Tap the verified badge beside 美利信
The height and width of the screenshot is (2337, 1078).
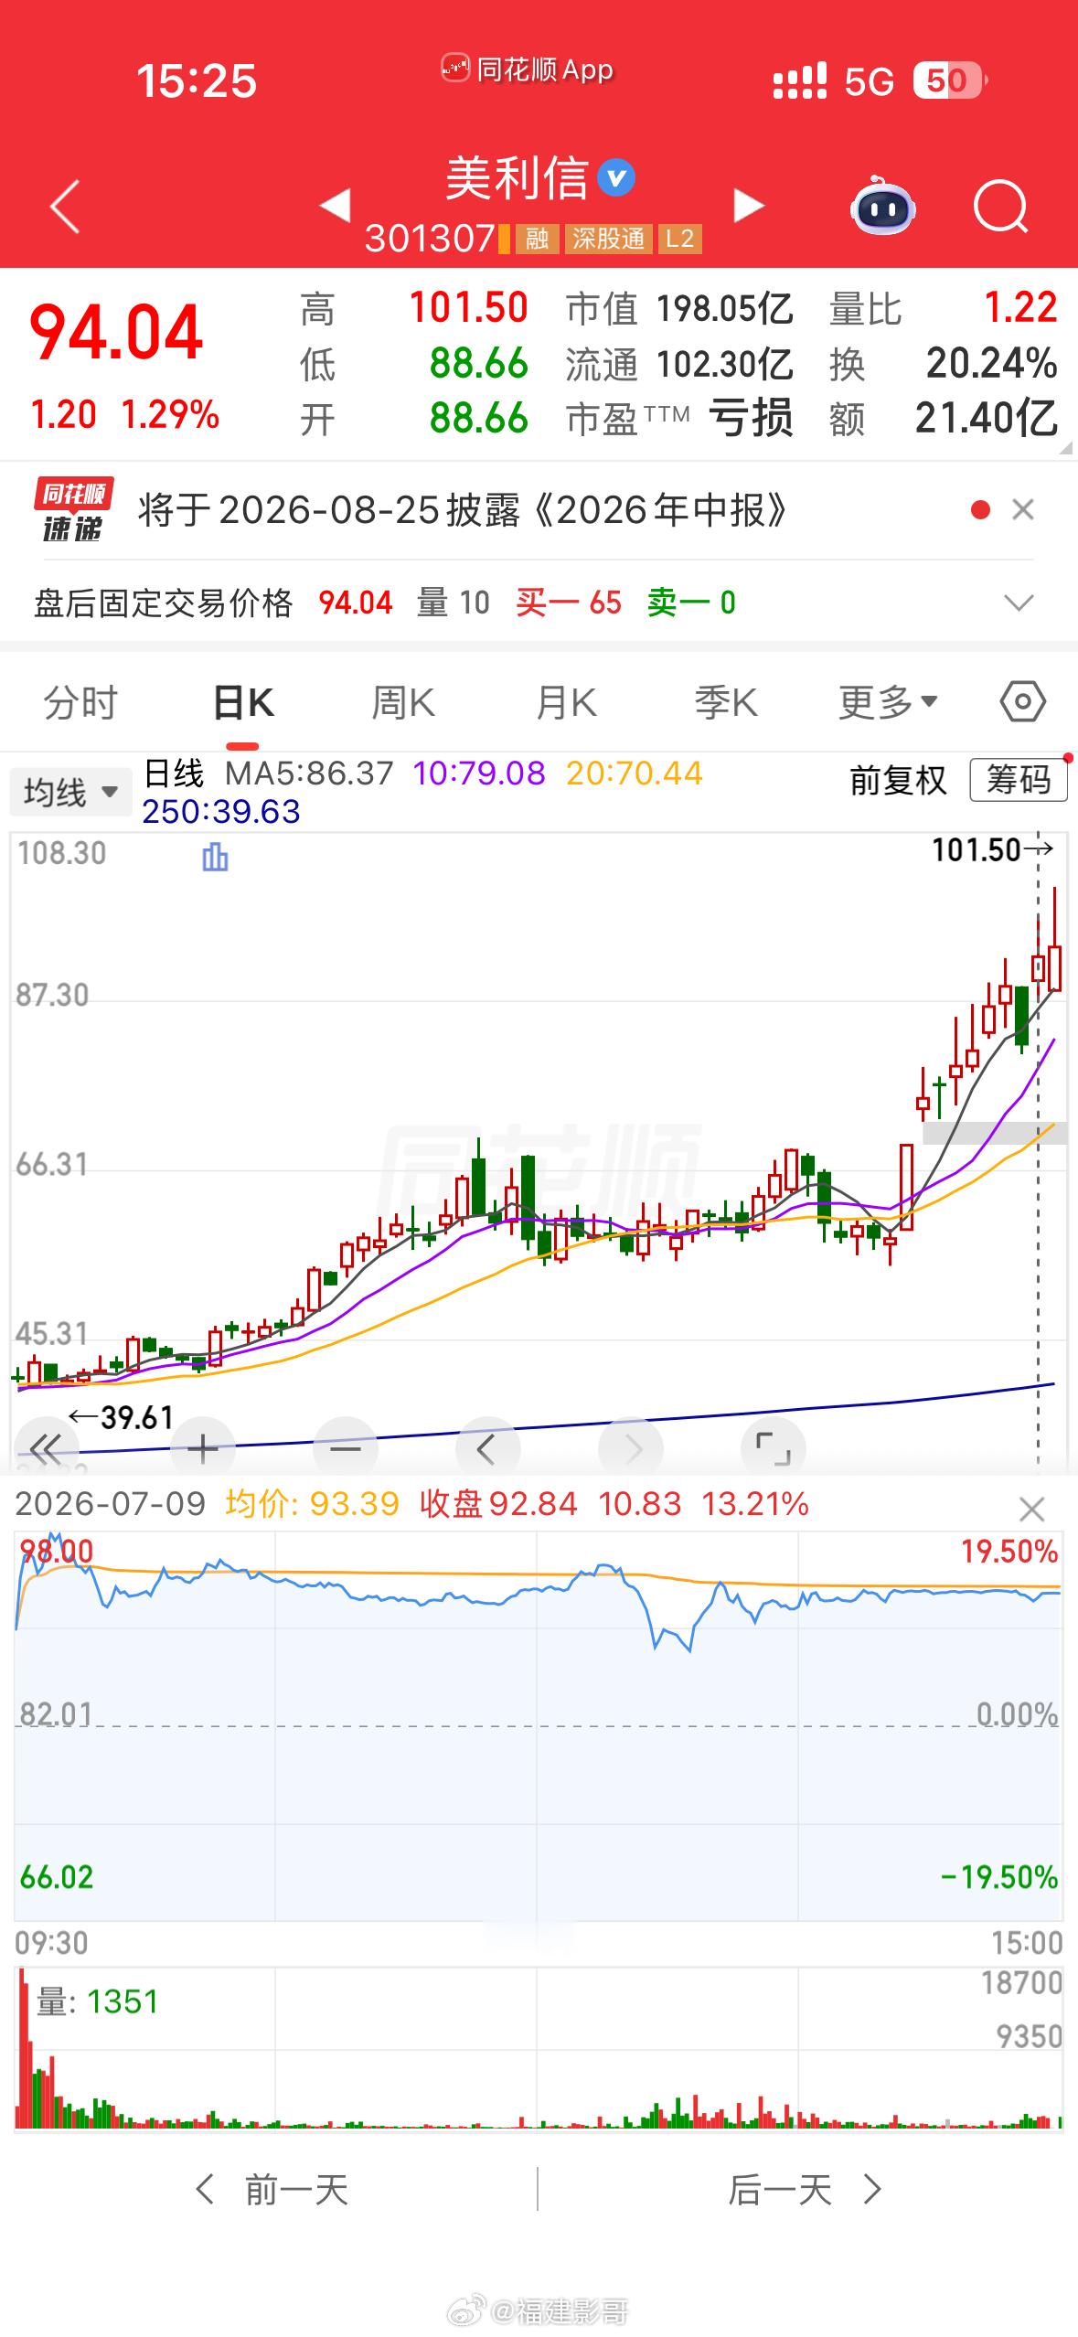tap(615, 177)
